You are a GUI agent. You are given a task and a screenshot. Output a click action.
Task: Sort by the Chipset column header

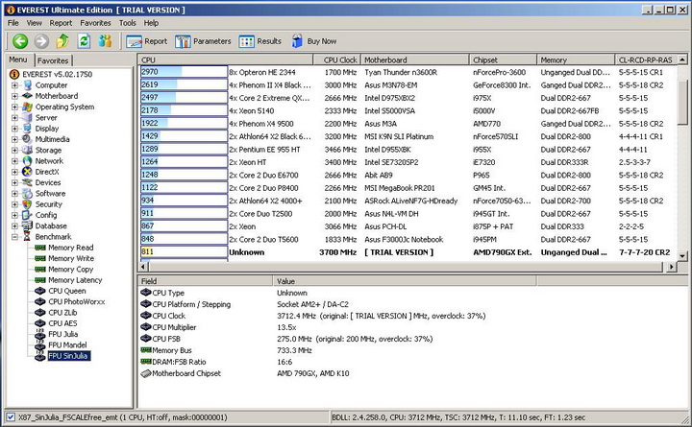tap(503, 59)
